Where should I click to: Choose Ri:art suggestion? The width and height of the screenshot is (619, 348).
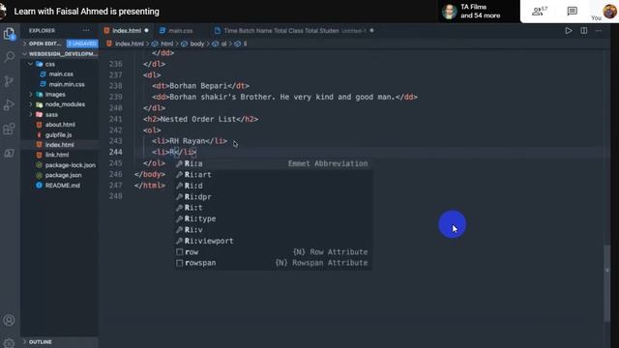click(x=273, y=174)
